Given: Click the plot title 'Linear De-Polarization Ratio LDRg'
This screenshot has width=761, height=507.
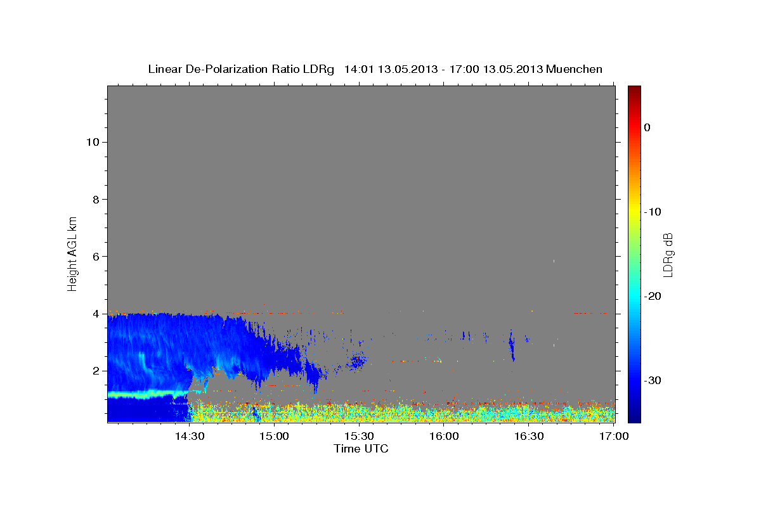Looking at the screenshot, I should point(241,69).
